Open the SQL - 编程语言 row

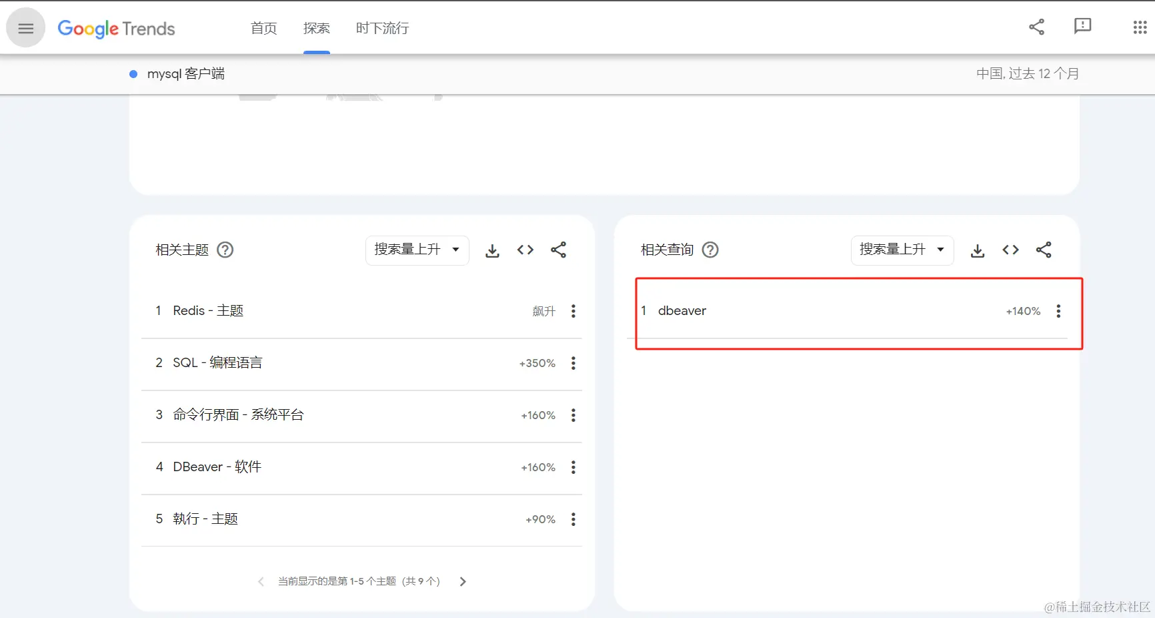(361, 363)
